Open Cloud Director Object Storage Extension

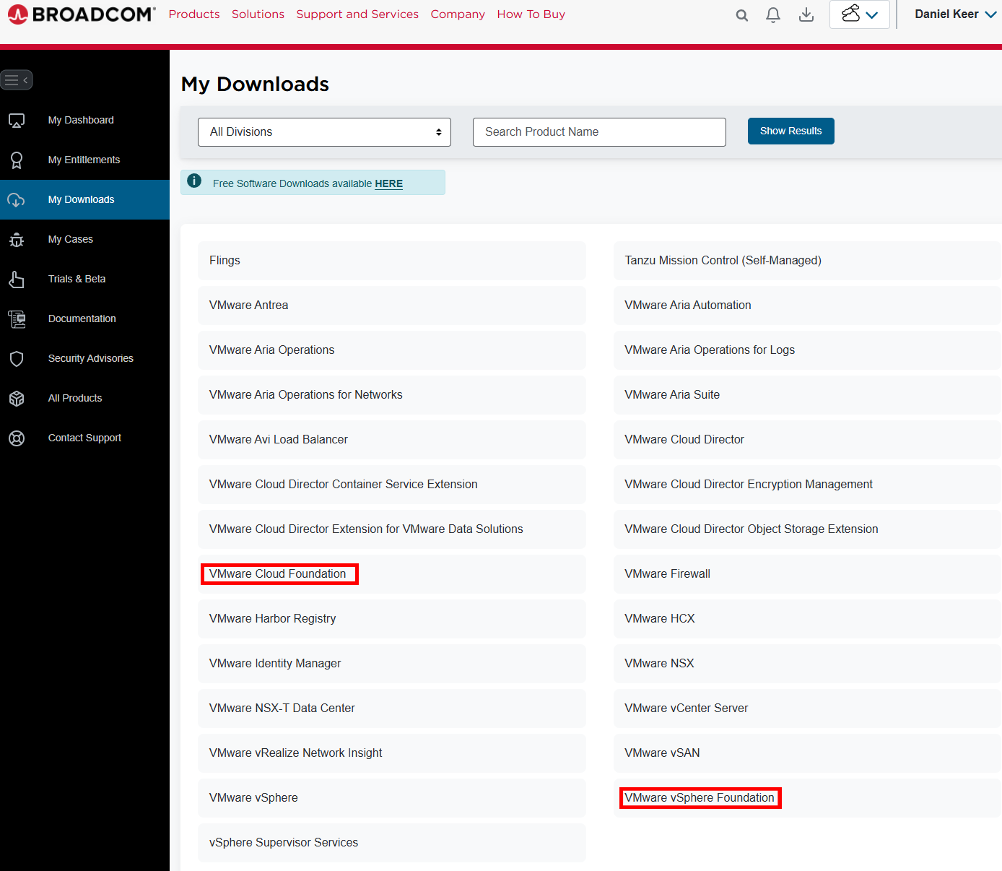click(x=807, y=529)
